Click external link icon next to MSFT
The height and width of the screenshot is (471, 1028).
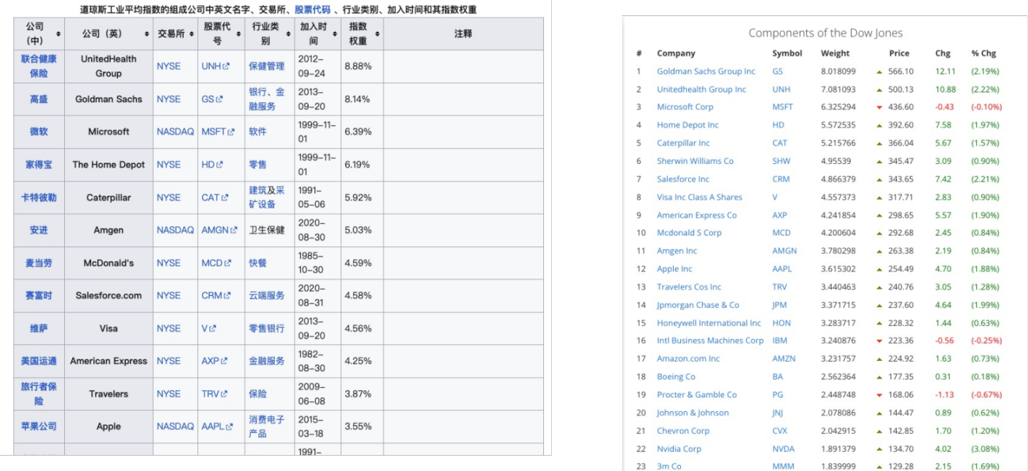coord(231,132)
